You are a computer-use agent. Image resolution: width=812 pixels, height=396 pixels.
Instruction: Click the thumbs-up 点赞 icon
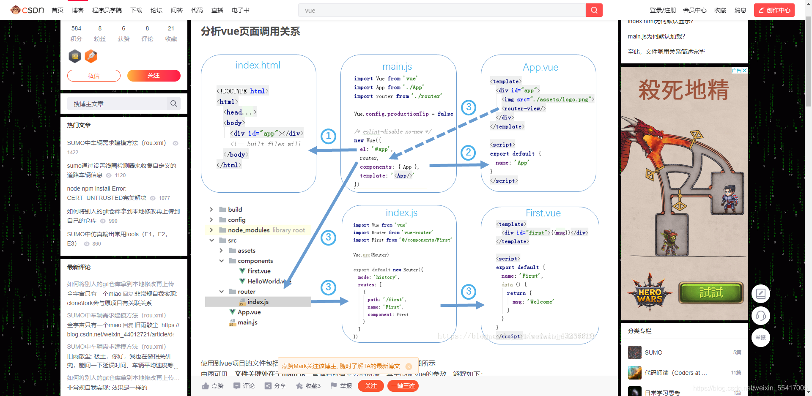point(206,386)
